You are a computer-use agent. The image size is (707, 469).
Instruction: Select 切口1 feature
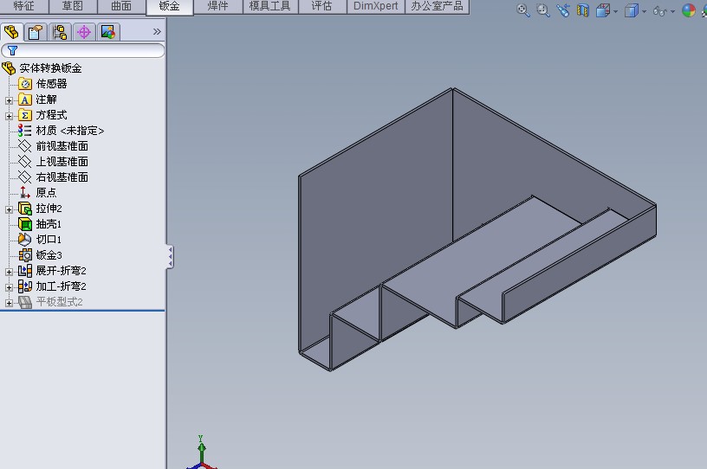coord(49,240)
